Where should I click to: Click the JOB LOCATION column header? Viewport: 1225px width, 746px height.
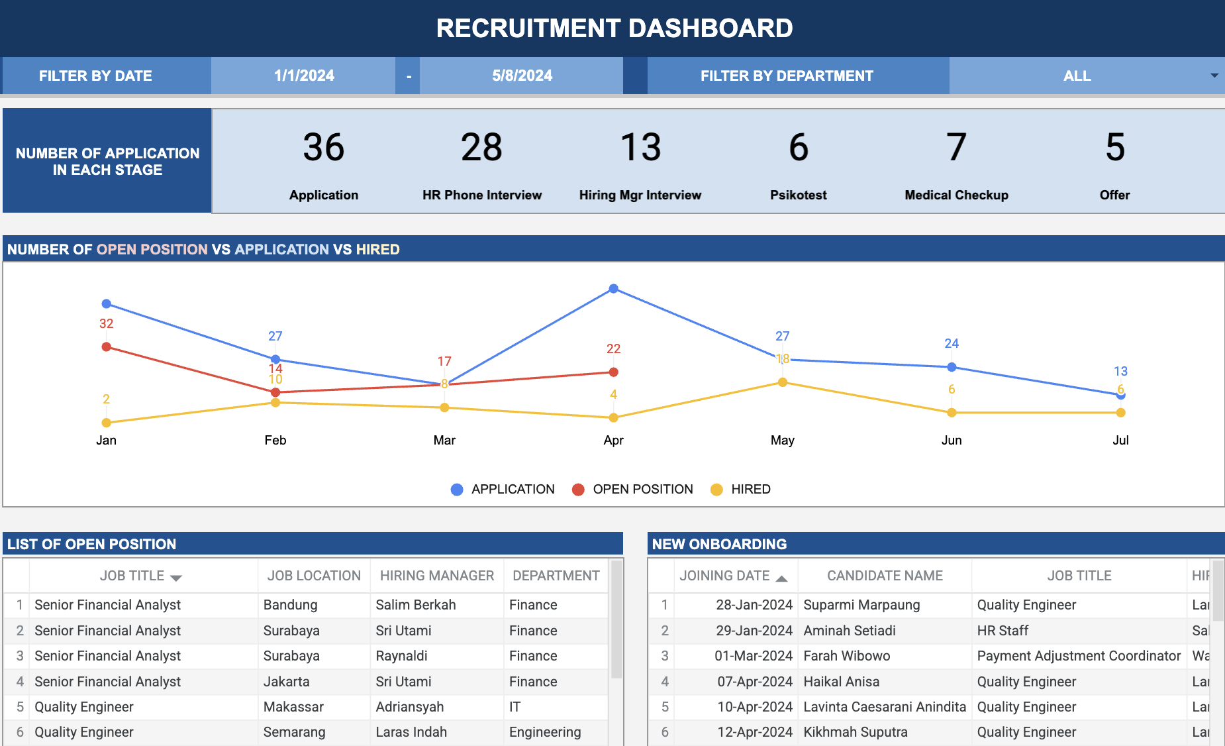tap(314, 576)
